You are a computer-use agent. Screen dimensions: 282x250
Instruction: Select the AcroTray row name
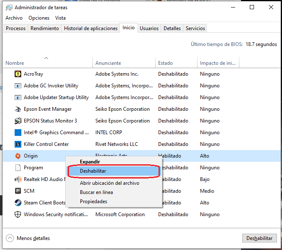click(x=33, y=74)
